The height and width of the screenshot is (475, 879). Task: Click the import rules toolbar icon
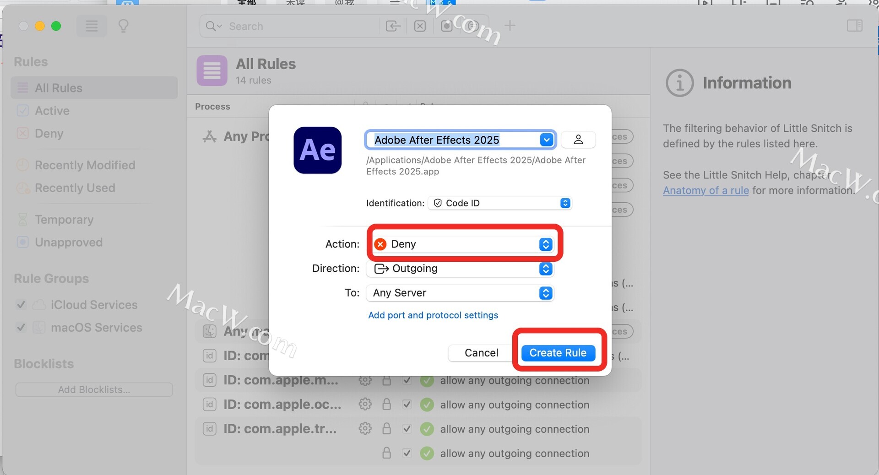(x=393, y=26)
